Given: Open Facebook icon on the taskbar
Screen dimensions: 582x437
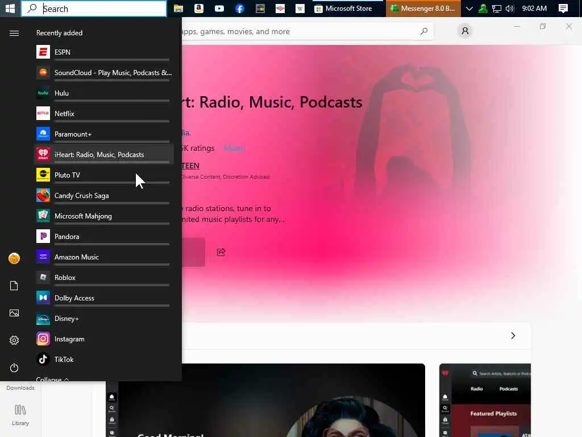Looking at the screenshot, I should coord(240,9).
